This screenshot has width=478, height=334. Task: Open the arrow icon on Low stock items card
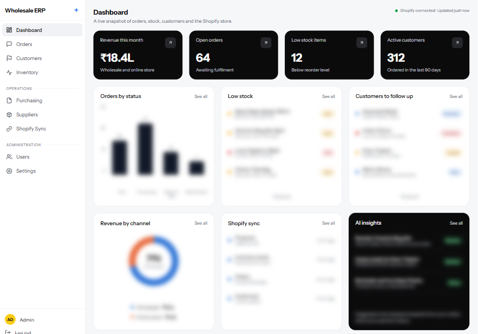tap(362, 43)
